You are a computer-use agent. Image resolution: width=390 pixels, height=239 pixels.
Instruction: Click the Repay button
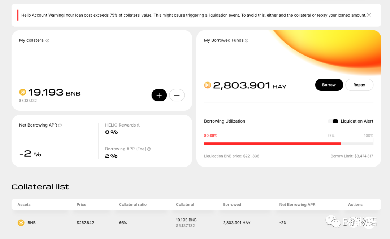(x=359, y=85)
